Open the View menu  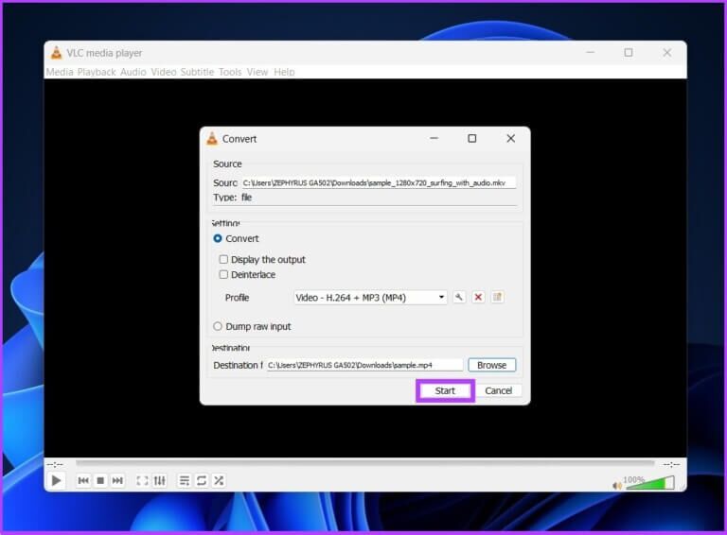[x=257, y=72]
